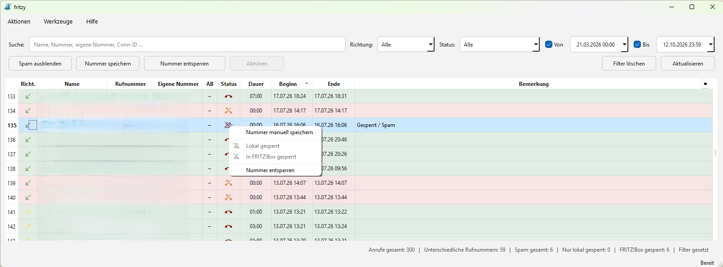Click the red phone status icon in row 142
723x267 pixels.
(229, 226)
